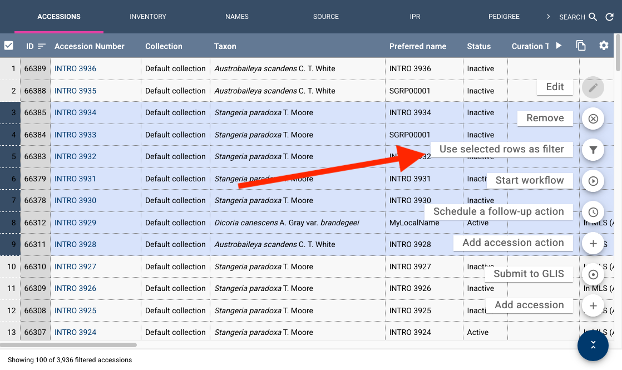622x370 pixels.
Task: Click the Remove circled-X icon button
Action: (593, 119)
